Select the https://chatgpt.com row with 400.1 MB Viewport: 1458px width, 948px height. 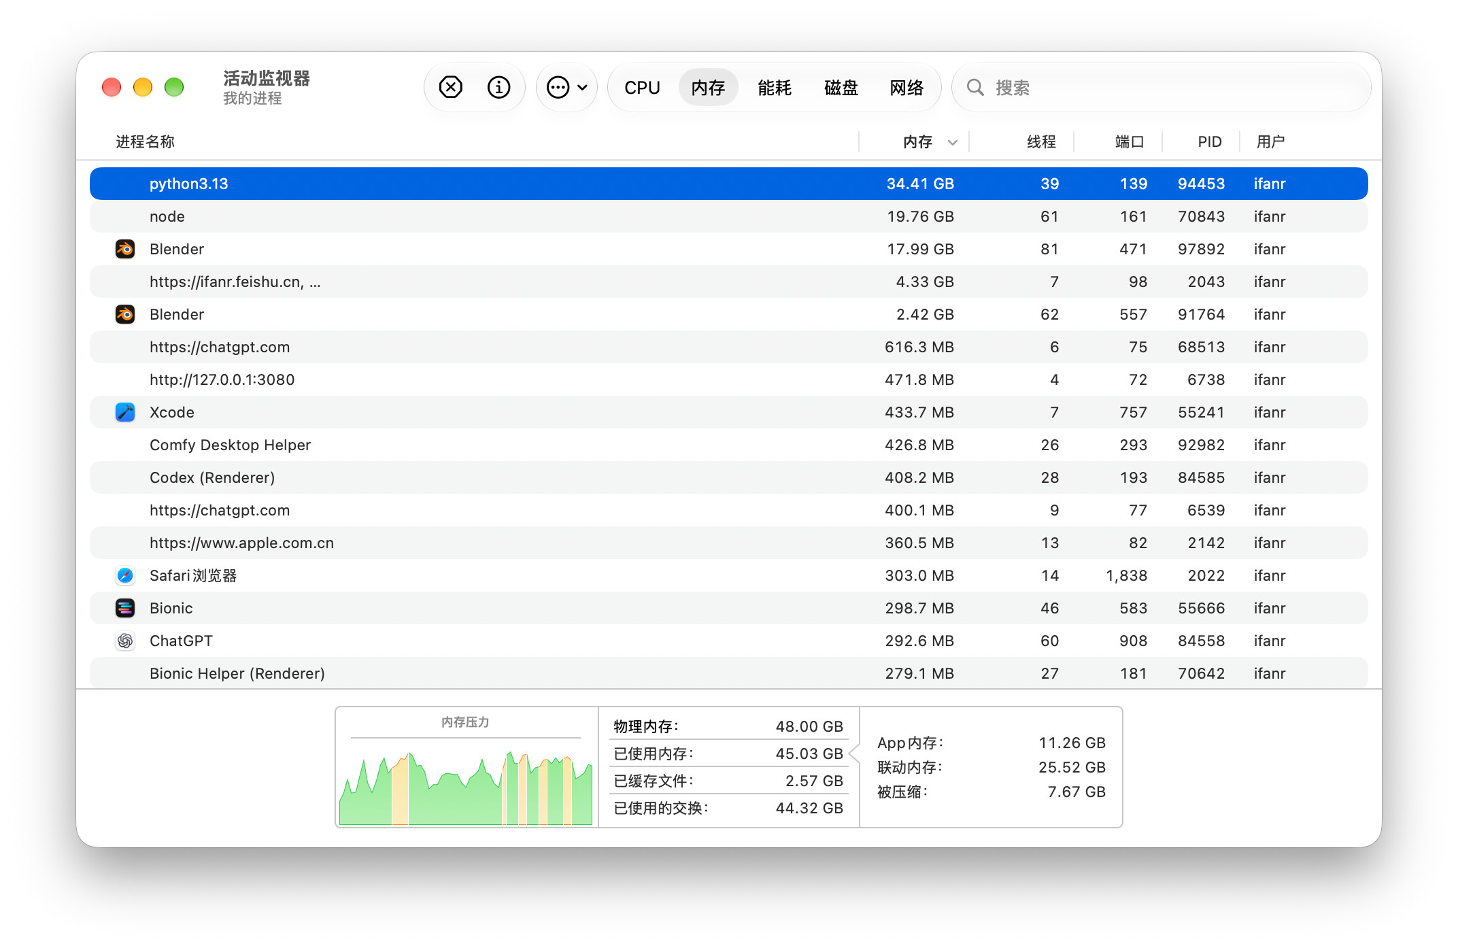pos(729,510)
